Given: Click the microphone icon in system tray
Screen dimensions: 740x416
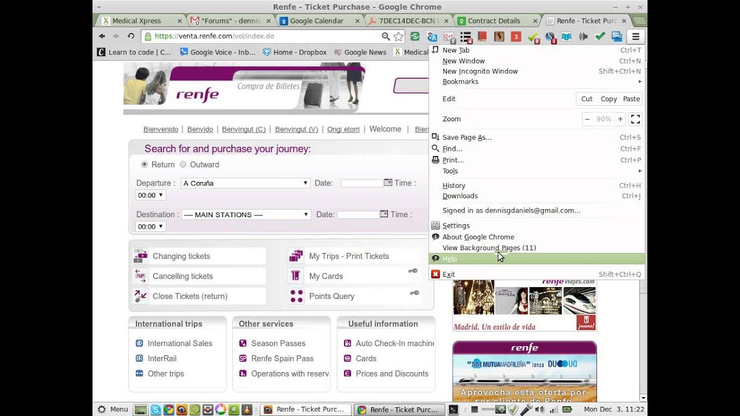Looking at the screenshot, I should coord(526,410).
